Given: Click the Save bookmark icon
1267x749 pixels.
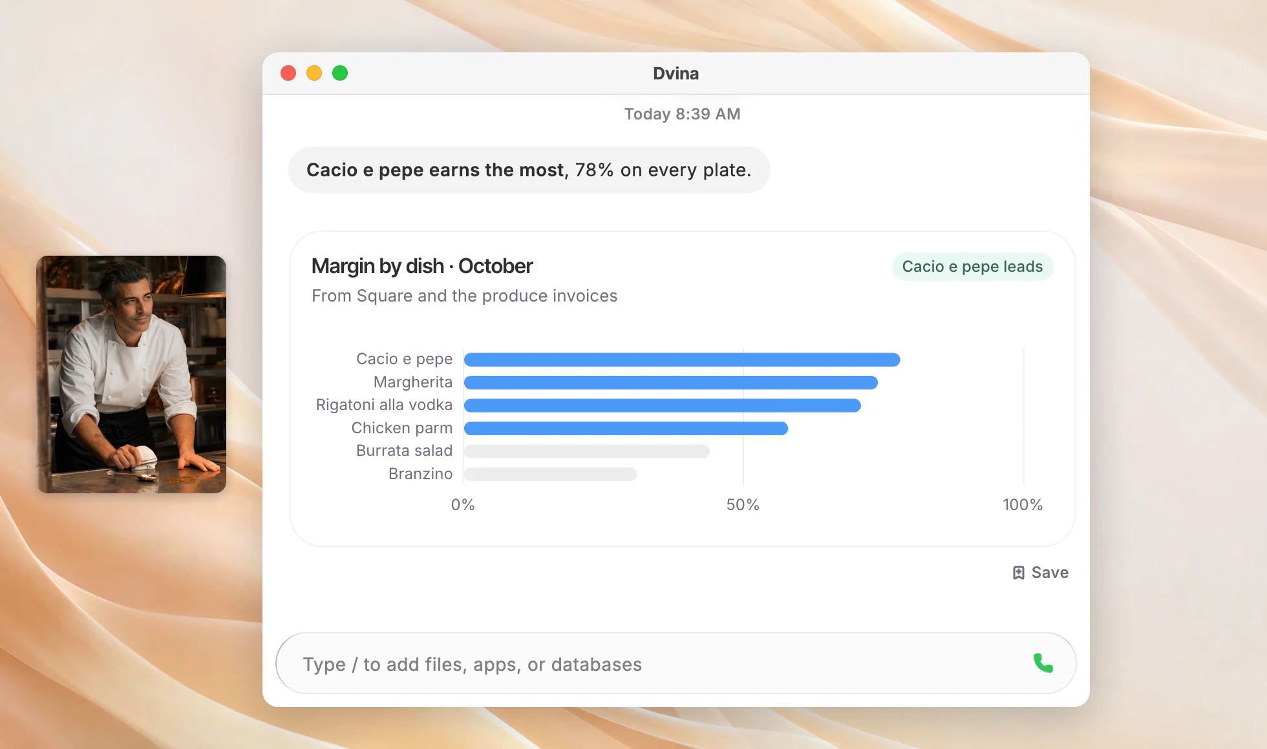Looking at the screenshot, I should pos(1018,573).
